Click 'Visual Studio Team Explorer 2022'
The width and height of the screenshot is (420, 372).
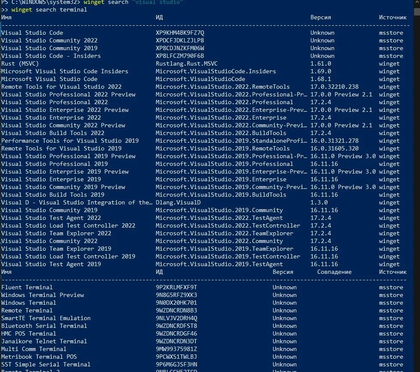(x=56, y=234)
